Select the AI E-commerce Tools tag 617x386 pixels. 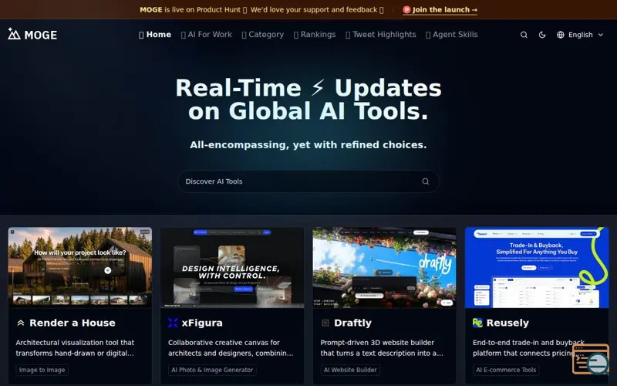(506, 370)
